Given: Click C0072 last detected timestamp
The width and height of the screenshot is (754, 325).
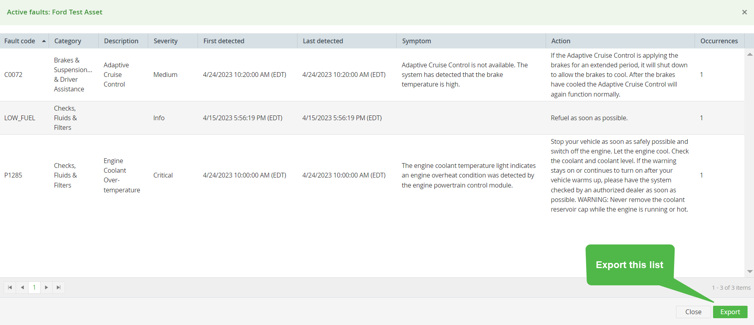Looking at the screenshot, I should (x=344, y=75).
